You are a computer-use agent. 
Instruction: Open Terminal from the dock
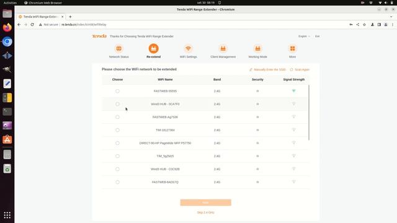click(7, 111)
